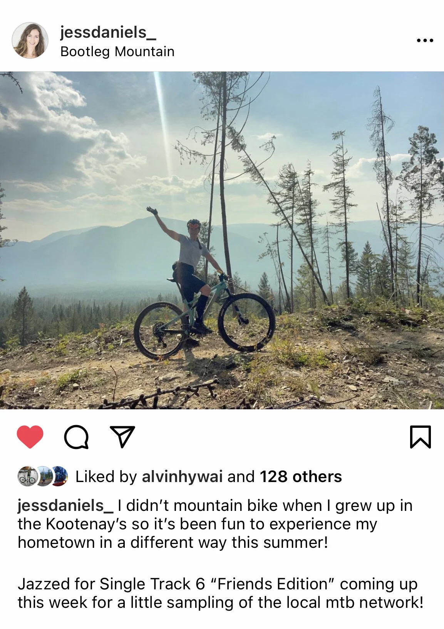This screenshot has width=444, height=629.
Task: Tap the caption text about the Kootenay's
Action: pos(215,524)
